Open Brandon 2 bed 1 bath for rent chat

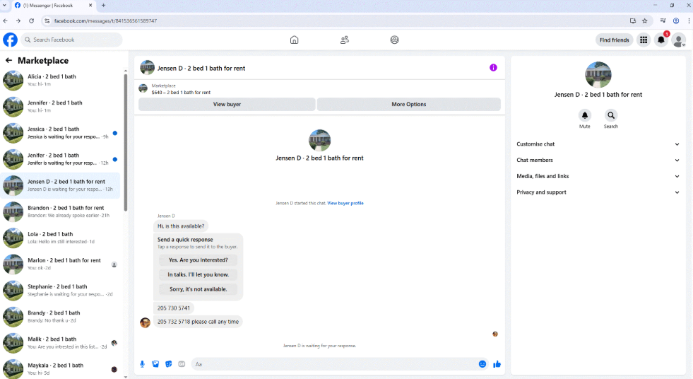61,211
